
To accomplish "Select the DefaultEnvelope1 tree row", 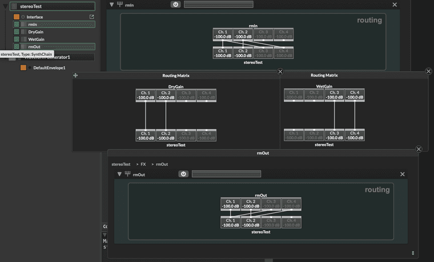I will pos(49,68).
